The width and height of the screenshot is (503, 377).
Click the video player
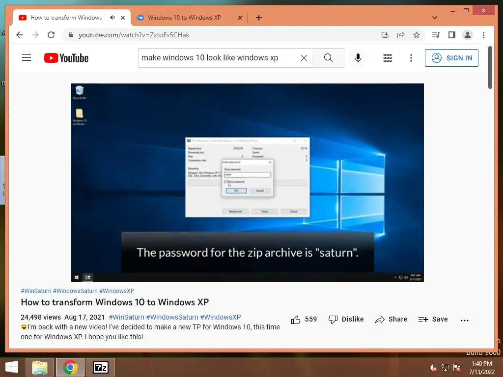[x=248, y=183]
